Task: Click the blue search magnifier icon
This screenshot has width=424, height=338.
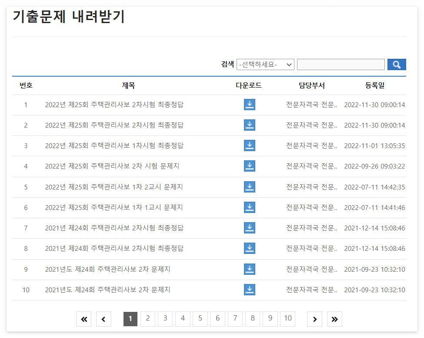Action: [x=396, y=64]
